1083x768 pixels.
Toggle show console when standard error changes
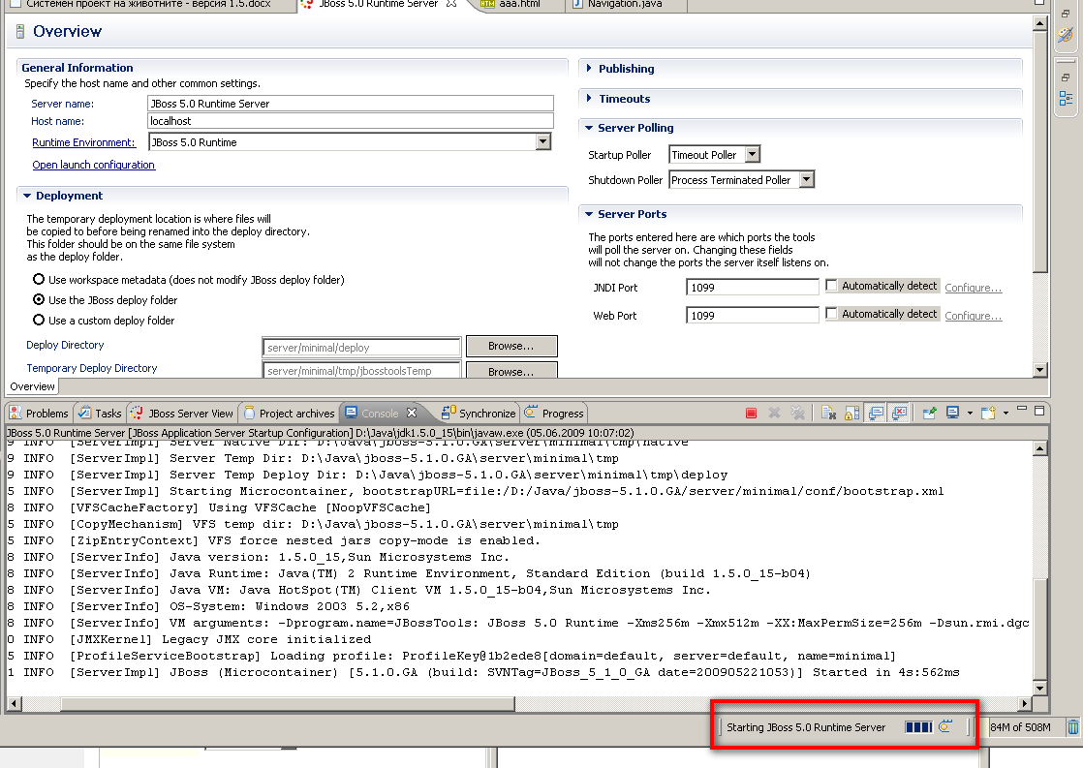899,413
